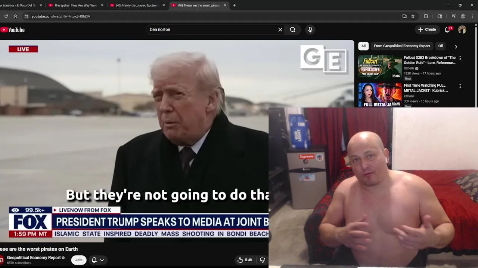Click the Full Metal Jacket video thumbnail
This screenshot has width=478, height=268.
[380, 95]
